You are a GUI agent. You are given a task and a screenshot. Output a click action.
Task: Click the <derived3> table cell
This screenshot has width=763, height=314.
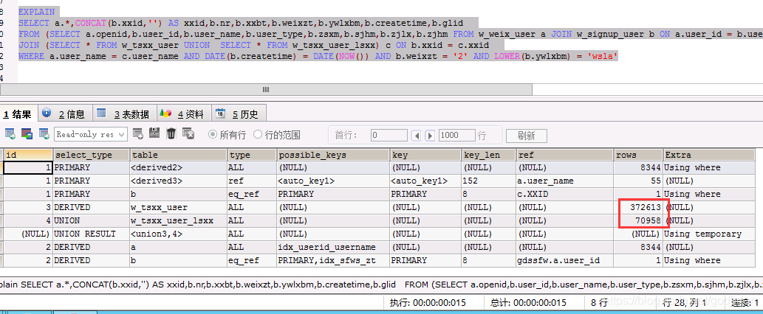pyautogui.click(x=178, y=181)
